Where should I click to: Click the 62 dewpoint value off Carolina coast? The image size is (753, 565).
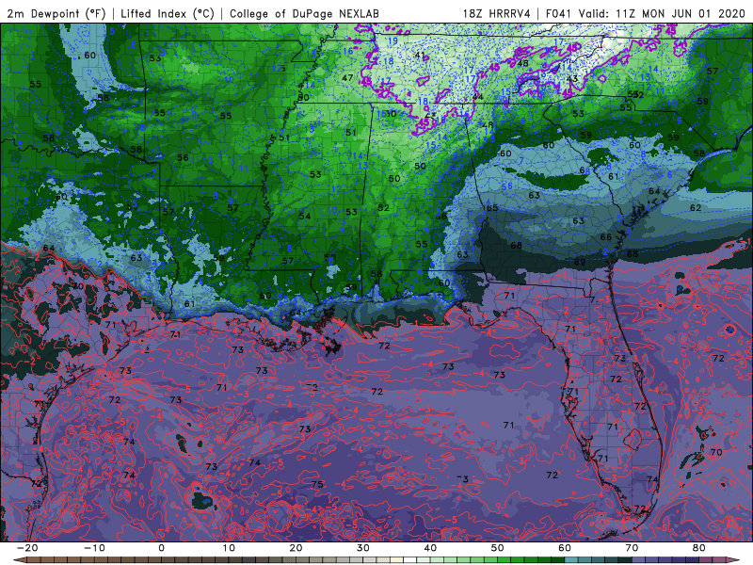coord(696,208)
